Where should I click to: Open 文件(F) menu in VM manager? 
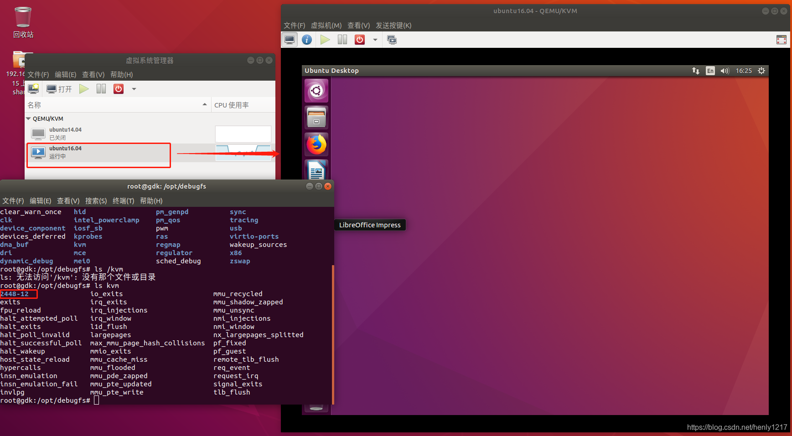point(38,74)
